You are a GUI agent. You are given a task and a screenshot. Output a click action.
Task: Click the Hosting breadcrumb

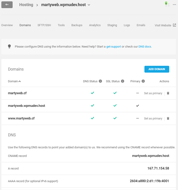(x=26, y=5)
